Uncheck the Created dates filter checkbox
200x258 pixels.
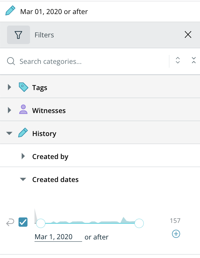(23, 222)
